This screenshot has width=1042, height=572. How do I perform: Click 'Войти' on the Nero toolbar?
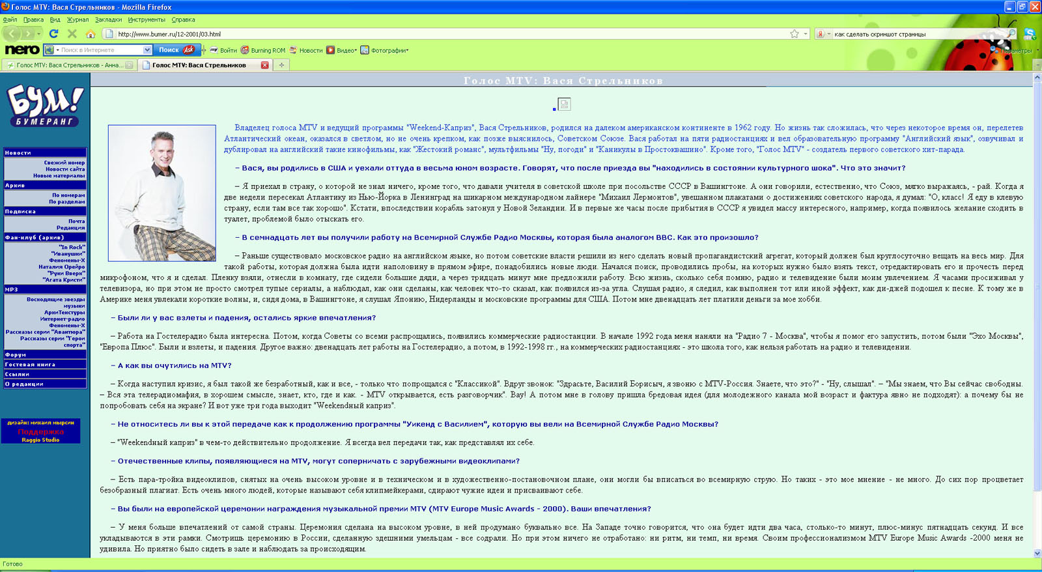223,50
